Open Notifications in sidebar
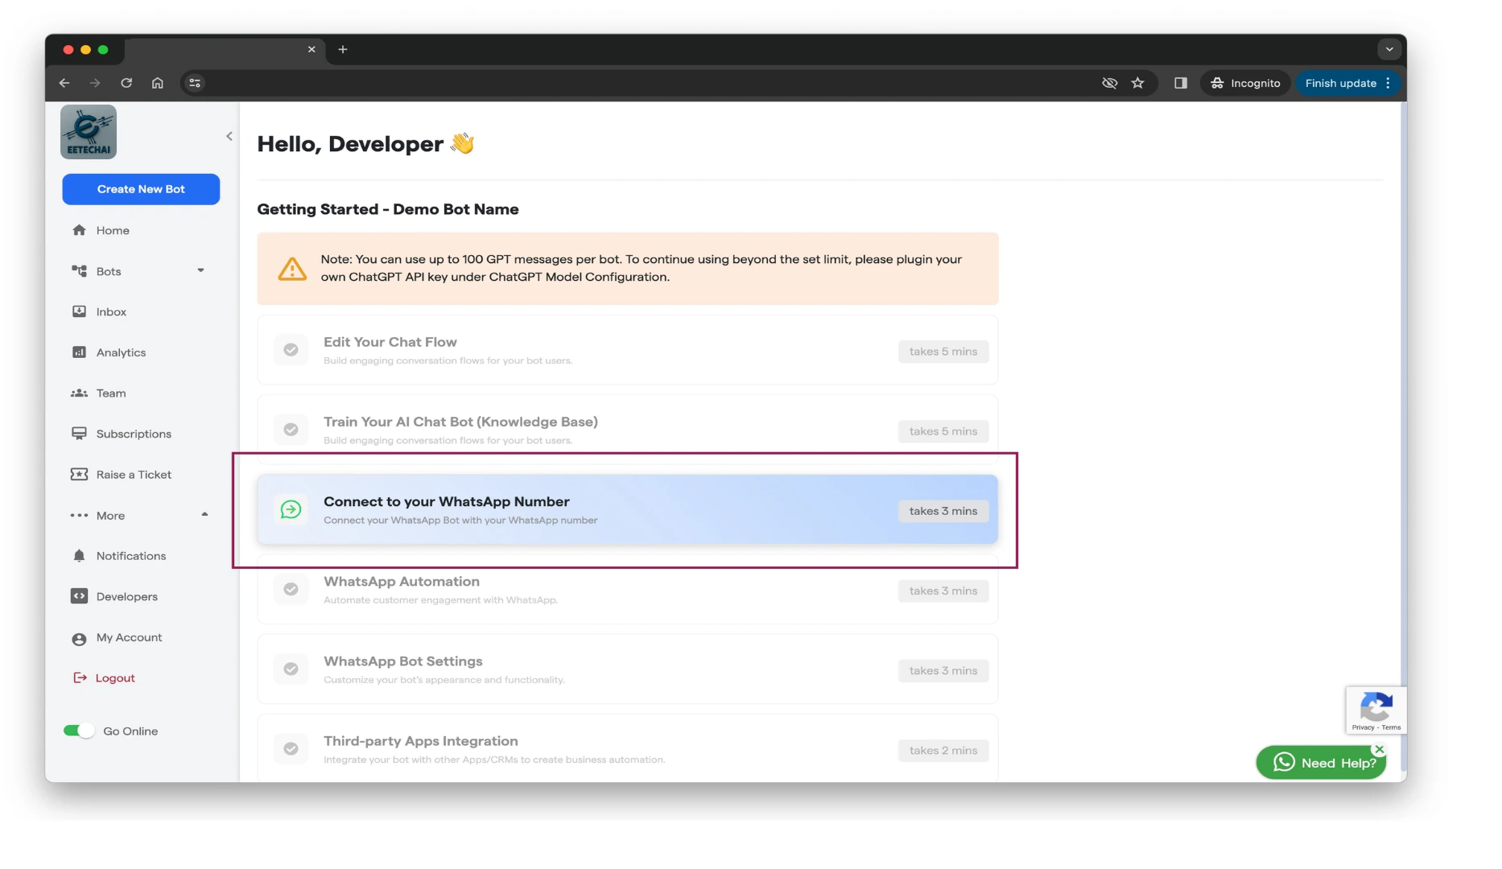 tap(130, 556)
